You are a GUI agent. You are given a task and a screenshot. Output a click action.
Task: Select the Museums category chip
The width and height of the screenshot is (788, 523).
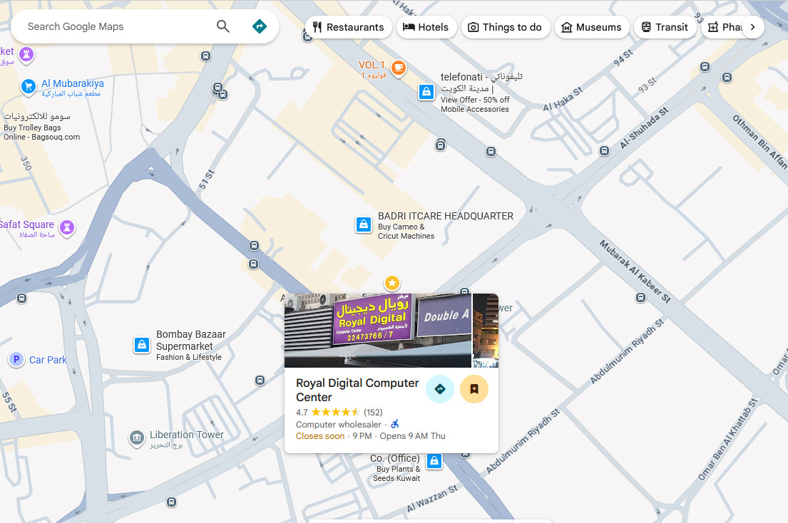click(x=591, y=27)
